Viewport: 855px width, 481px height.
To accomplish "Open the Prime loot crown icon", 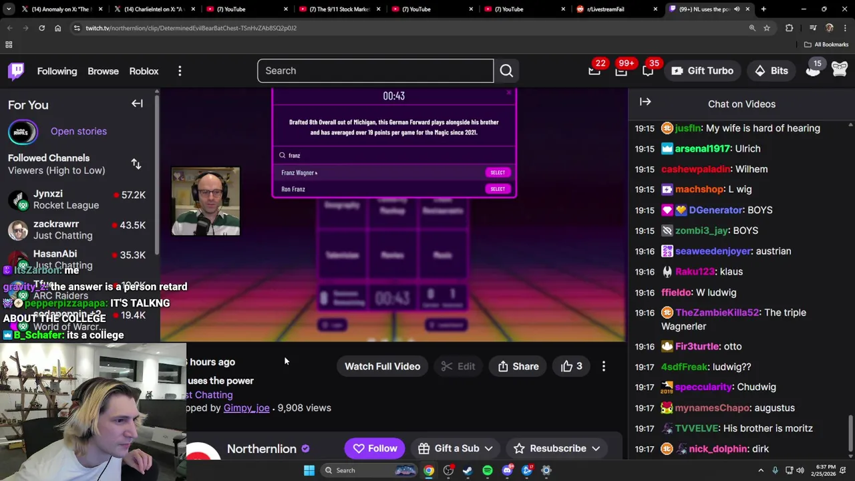I will point(594,71).
